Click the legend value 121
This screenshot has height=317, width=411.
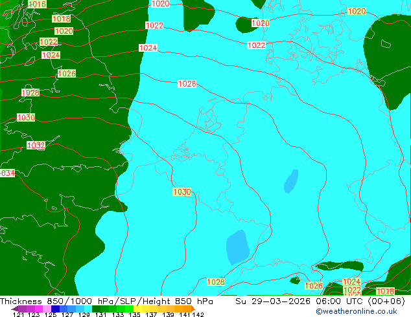point(18,314)
